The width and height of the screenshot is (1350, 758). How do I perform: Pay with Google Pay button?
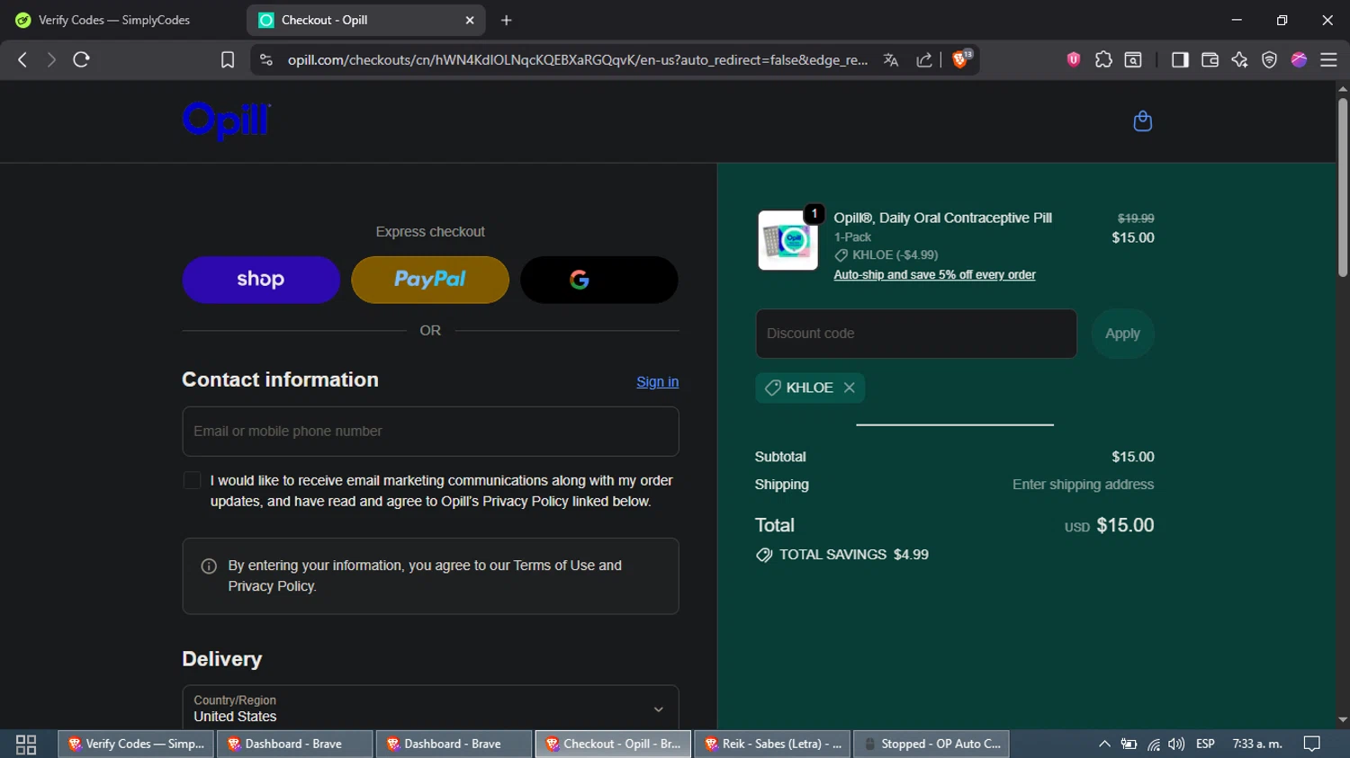599,280
